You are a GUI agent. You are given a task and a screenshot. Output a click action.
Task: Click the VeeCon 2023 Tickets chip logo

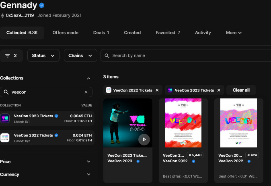170,90
